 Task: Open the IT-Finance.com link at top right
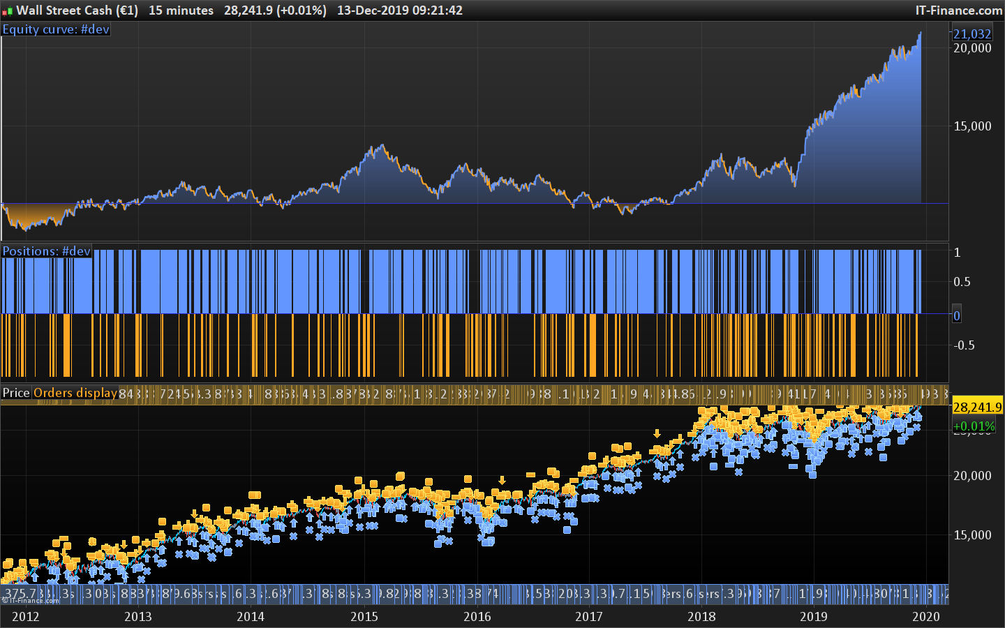[958, 10]
